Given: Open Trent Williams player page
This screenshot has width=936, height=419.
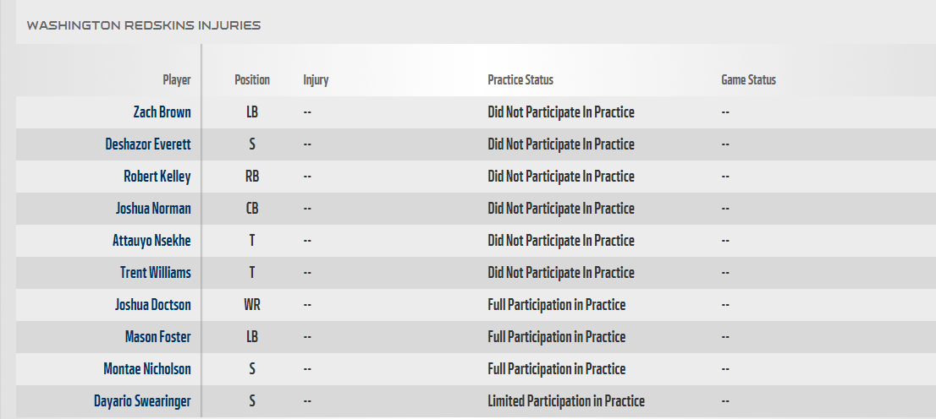Looking at the screenshot, I should (x=155, y=273).
